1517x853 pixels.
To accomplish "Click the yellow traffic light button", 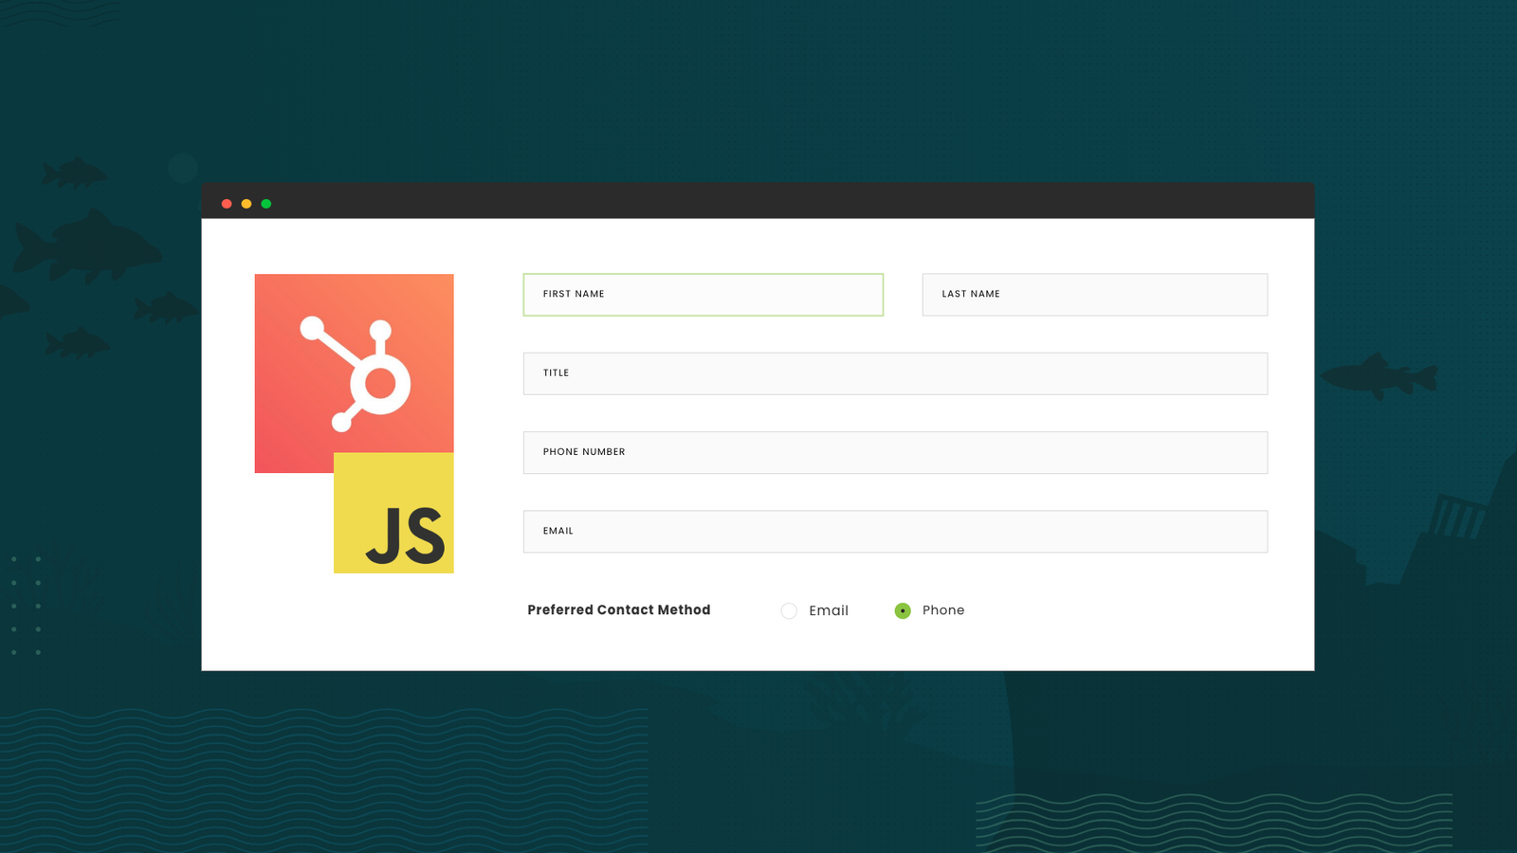I will (x=247, y=203).
